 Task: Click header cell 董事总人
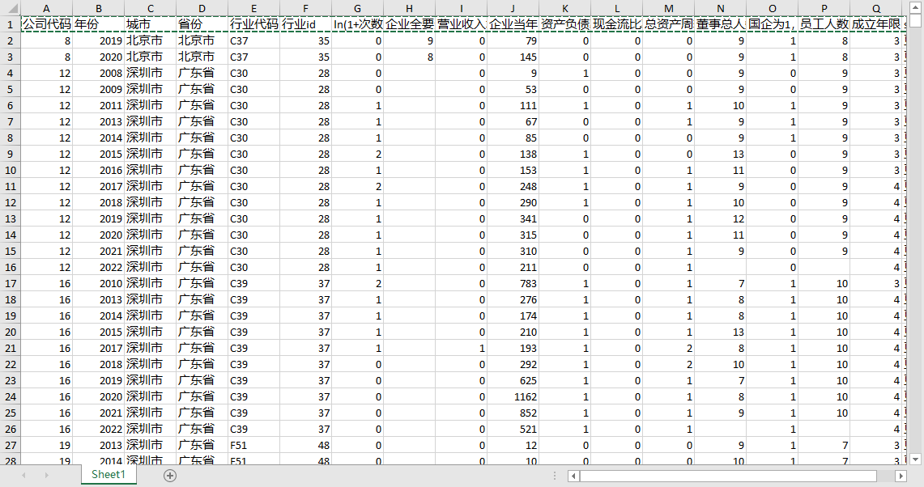(x=721, y=25)
